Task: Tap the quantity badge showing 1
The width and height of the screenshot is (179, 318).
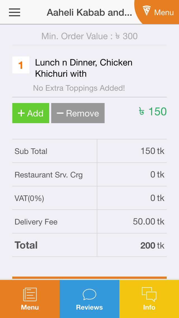Action: pos(21,65)
